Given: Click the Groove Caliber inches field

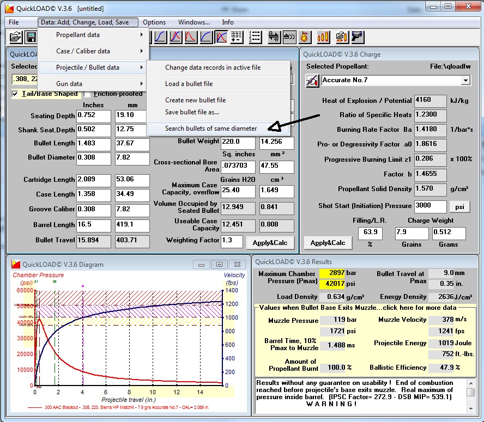Looking at the screenshot, I should pos(94,210).
